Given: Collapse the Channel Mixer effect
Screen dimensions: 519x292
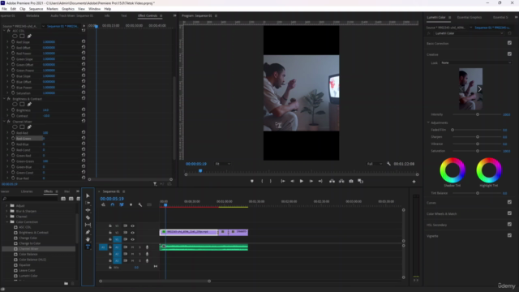Looking at the screenshot, I should click(4, 122).
